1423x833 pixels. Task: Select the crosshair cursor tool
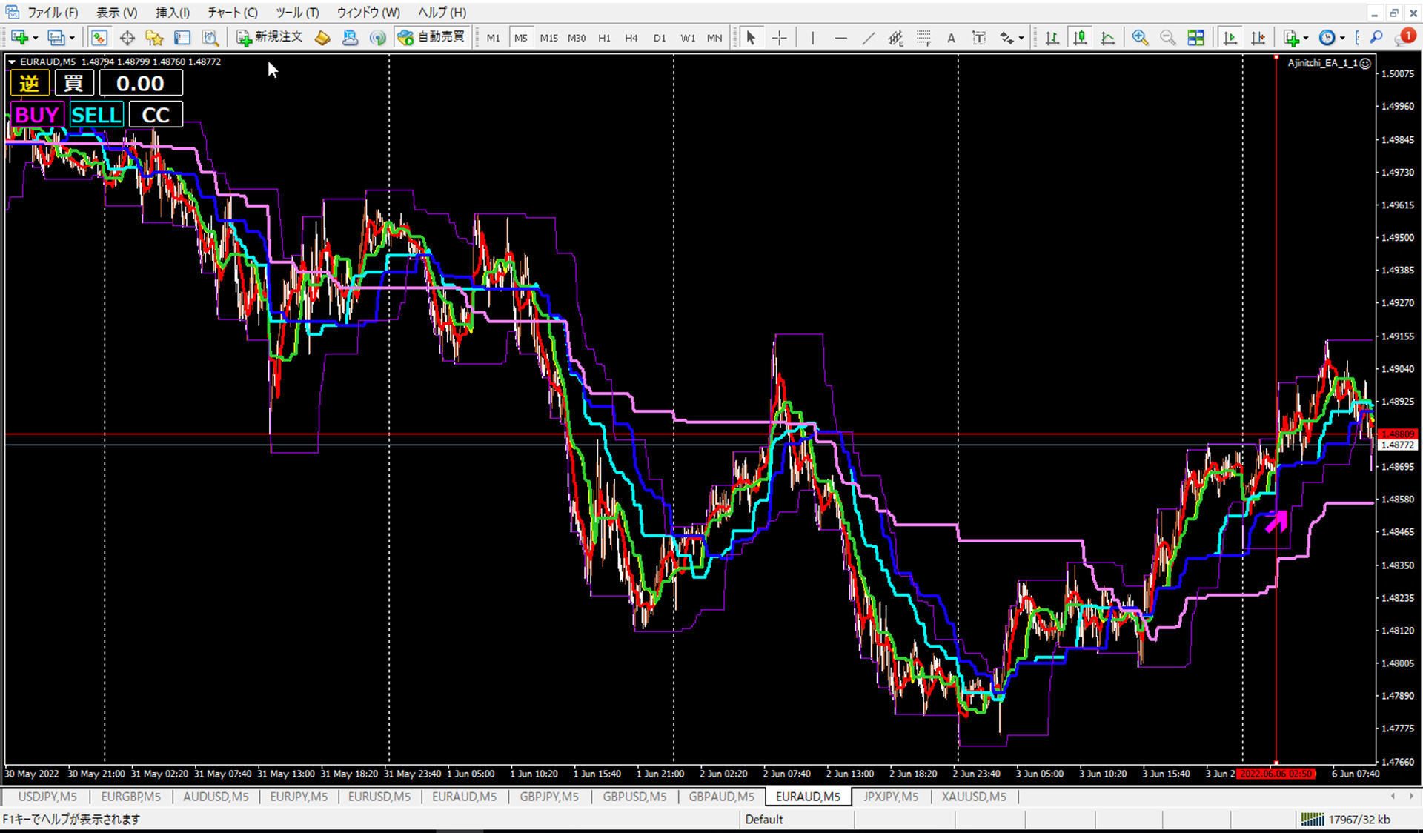[x=780, y=38]
